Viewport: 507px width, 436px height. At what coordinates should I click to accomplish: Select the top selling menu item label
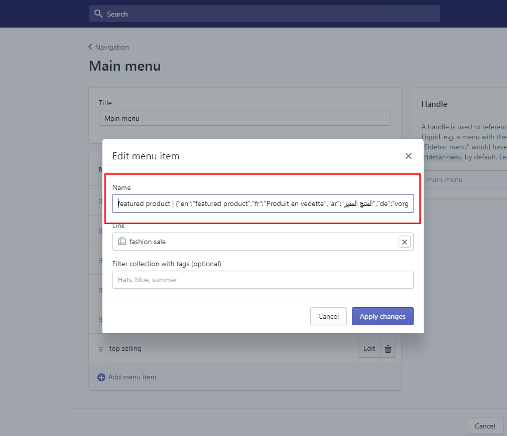(x=125, y=348)
